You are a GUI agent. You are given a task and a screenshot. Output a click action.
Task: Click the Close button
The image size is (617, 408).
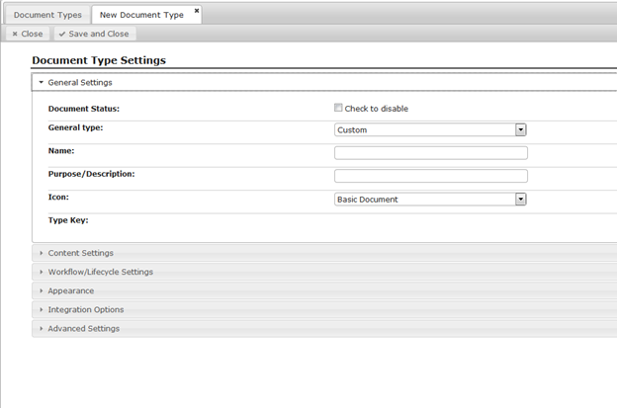(x=28, y=34)
